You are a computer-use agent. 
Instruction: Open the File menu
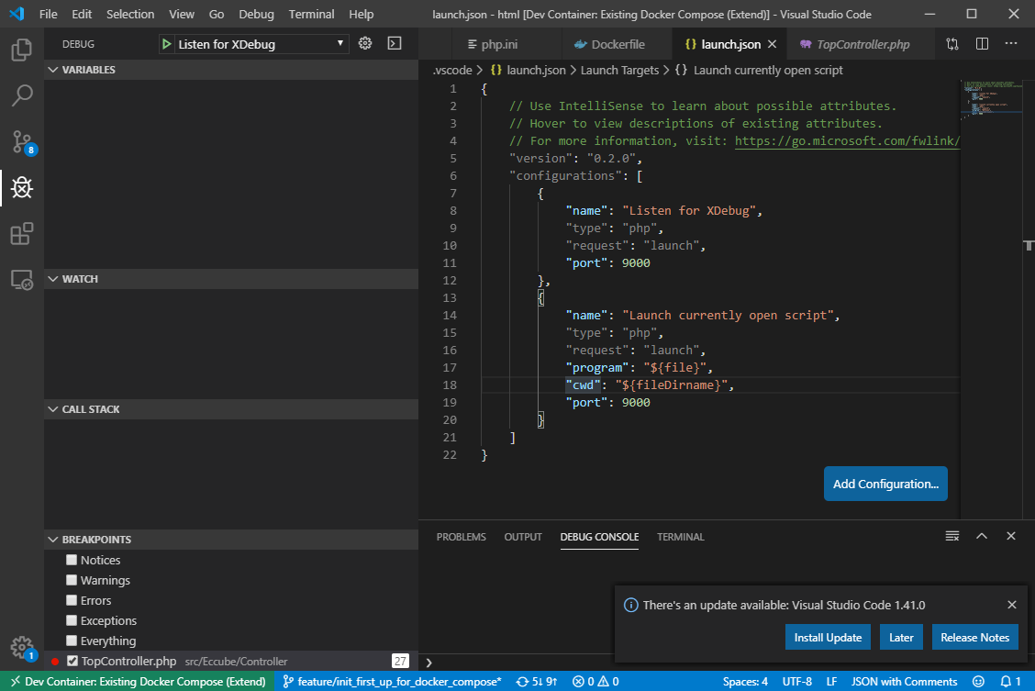click(49, 14)
